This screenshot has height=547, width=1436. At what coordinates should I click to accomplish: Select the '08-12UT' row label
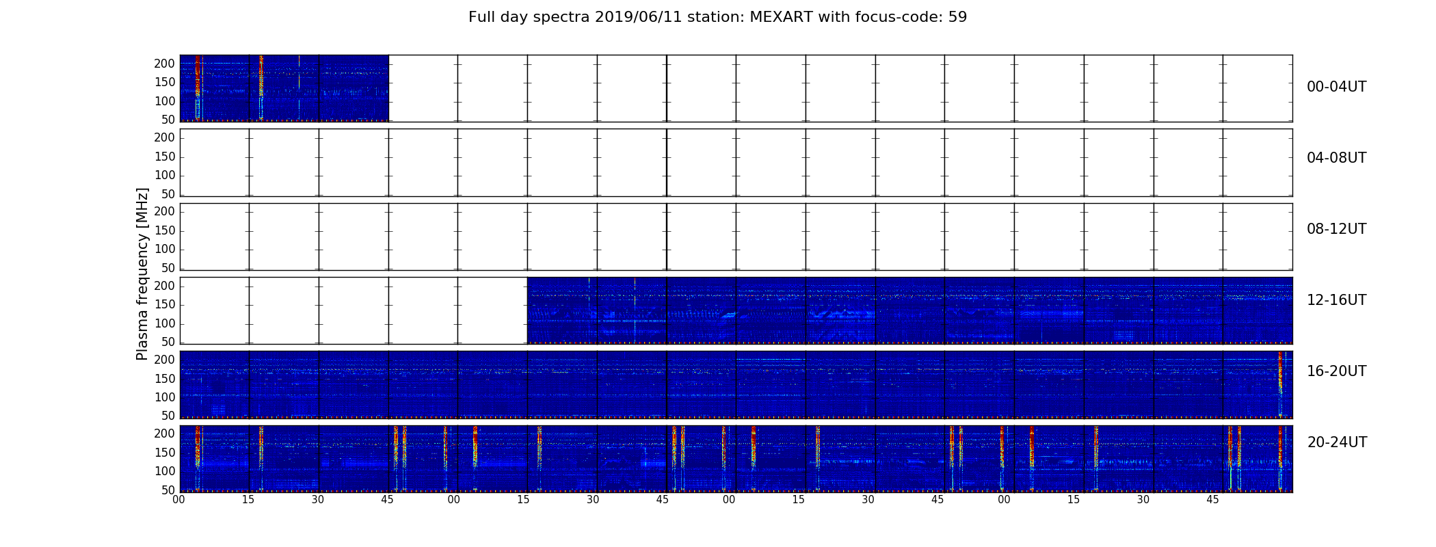1336,229
